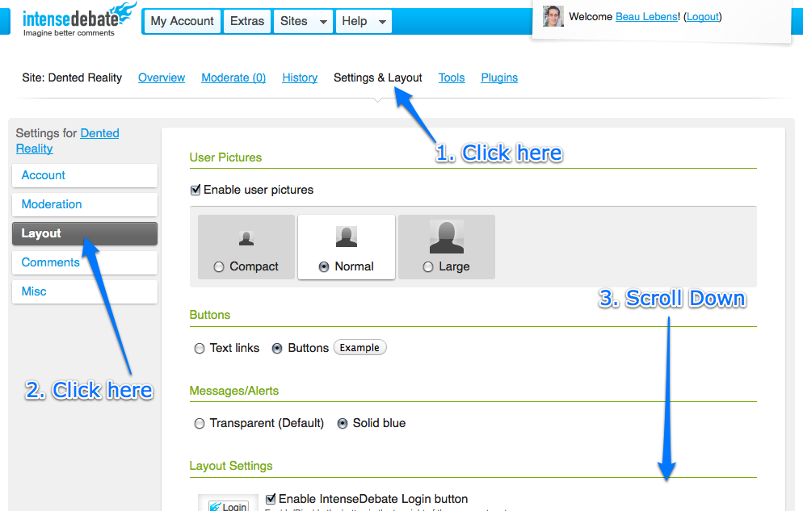The image size is (803, 511).
Task: Click the Logout link
Action: click(702, 16)
